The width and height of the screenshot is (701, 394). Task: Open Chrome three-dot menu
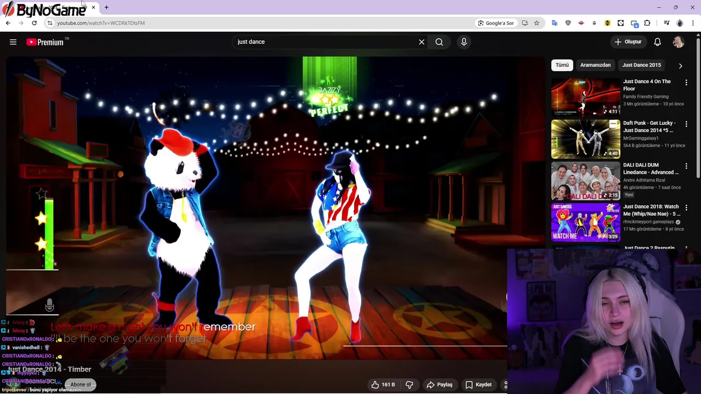coord(693,23)
